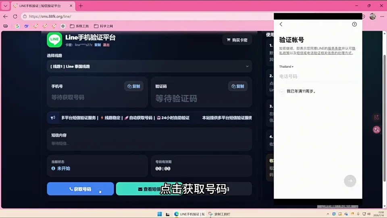The height and width of the screenshot is (218, 387).
Task: Click the blue 获取号码 button
Action: (81, 189)
